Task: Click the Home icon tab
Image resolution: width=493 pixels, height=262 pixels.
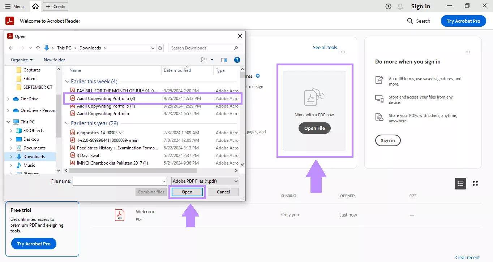Action: [35, 6]
